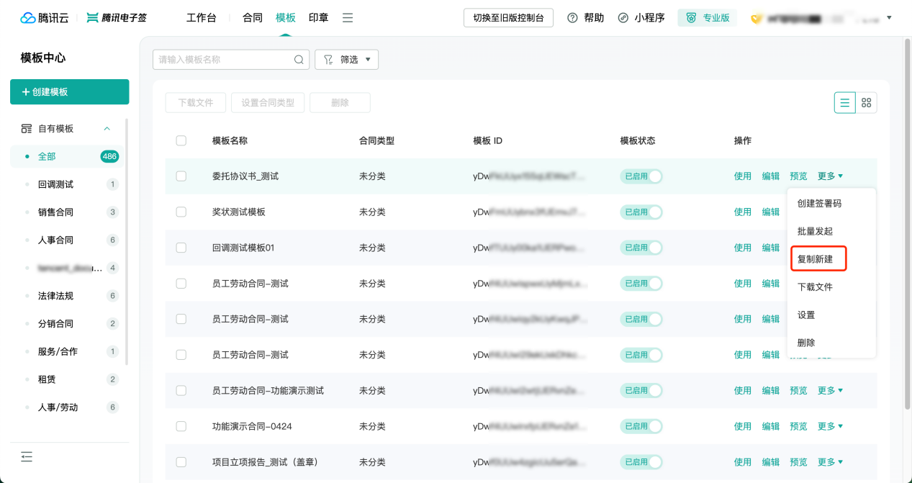Image resolution: width=912 pixels, height=483 pixels.
Task: Open the 筛选 filter dropdown
Action: point(346,60)
